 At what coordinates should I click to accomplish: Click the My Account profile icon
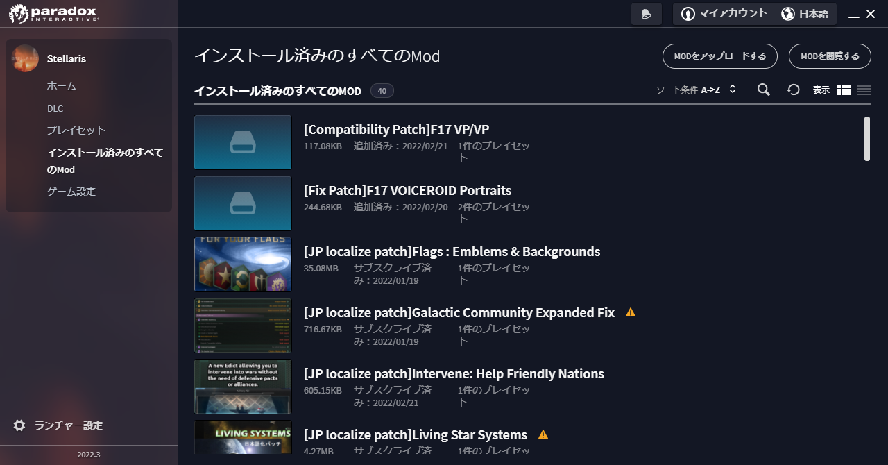(x=688, y=14)
